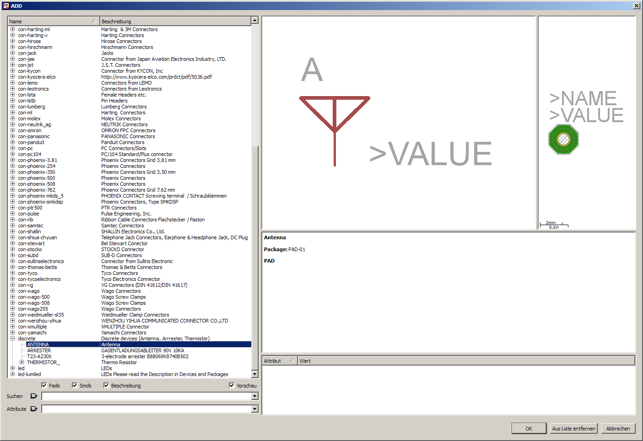Close the ADD dialog window
The height and width of the screenshot is (441, 643).
pos(636,6)
